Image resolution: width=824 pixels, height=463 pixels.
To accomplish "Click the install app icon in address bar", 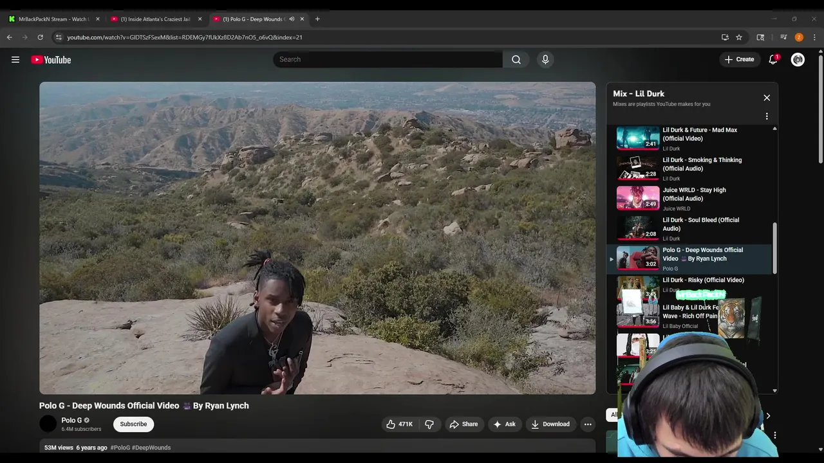I will pyautogui.click(x=725, y=37).
